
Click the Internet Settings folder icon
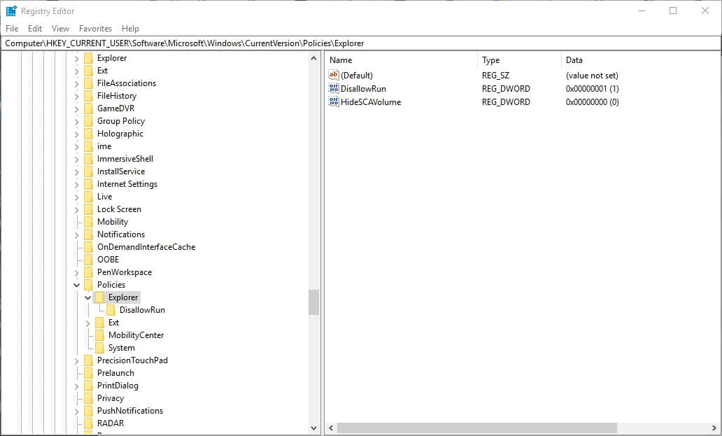(x=88, y=184)
